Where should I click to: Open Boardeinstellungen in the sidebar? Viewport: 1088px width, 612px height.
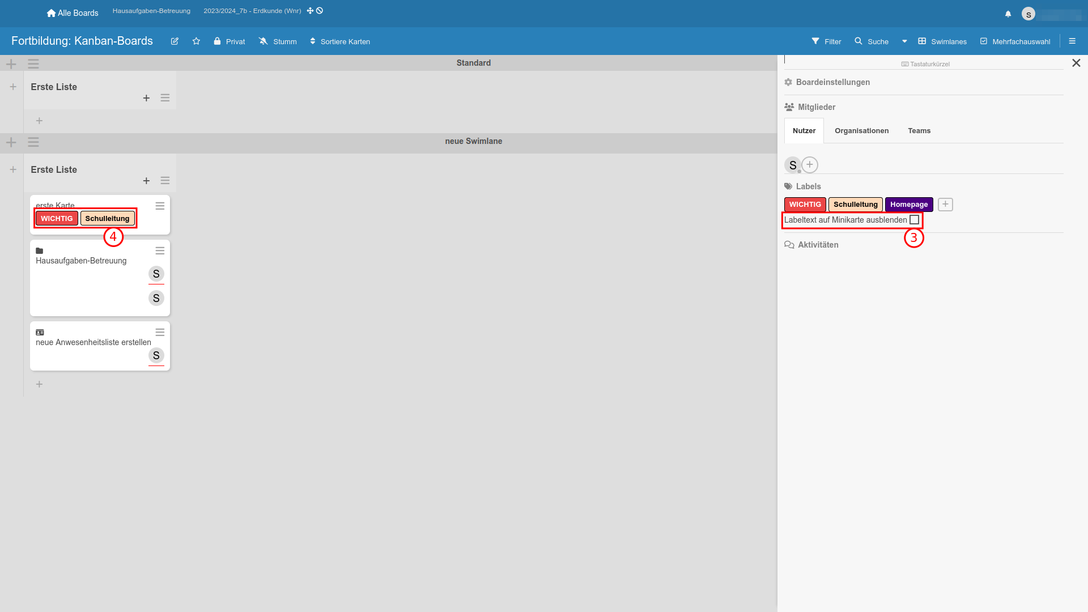pos(832,82)
